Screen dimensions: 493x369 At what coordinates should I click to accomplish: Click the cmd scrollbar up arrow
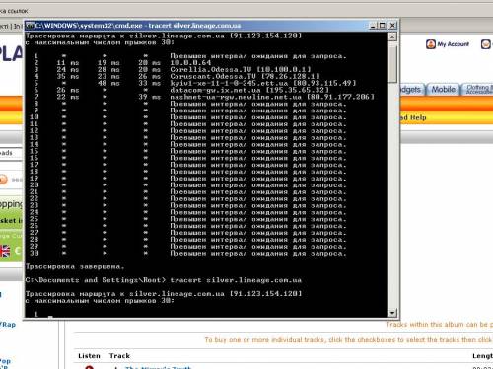(392, 37)
